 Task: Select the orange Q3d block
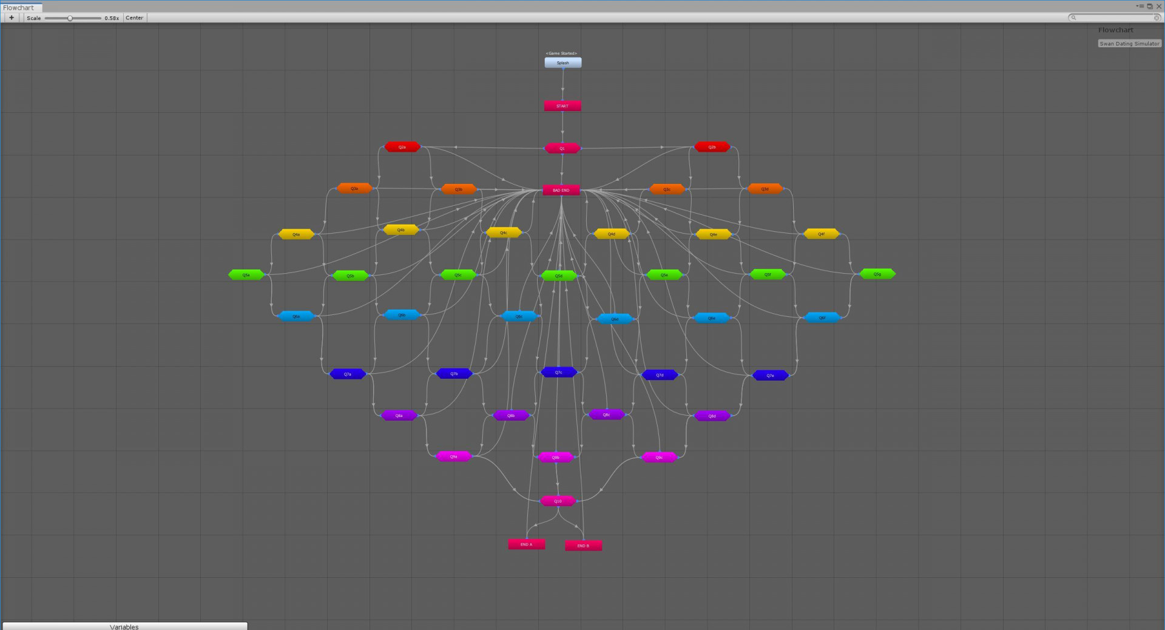pos(765,189)
